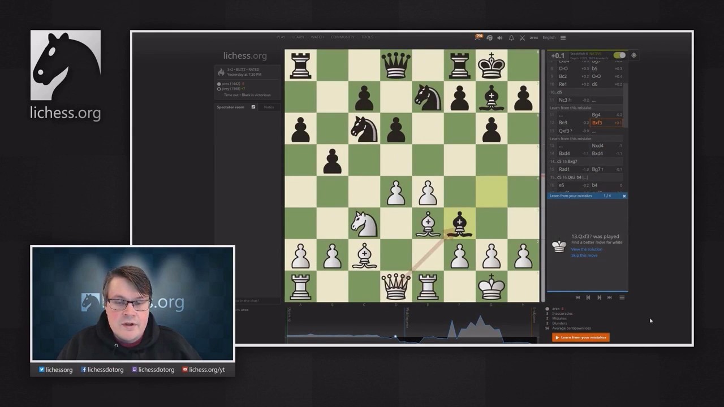Open the notifications bell icon
Screen dimensions: 724x407
[511, 38]
